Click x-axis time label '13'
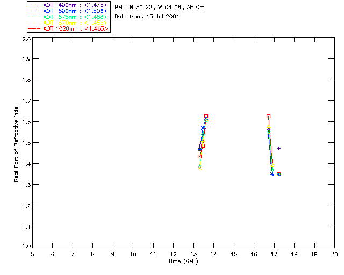 193,254
